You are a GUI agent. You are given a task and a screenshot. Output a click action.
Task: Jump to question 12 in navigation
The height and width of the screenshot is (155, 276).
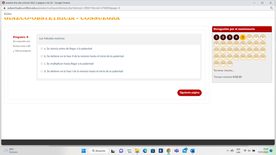point(236,44)
